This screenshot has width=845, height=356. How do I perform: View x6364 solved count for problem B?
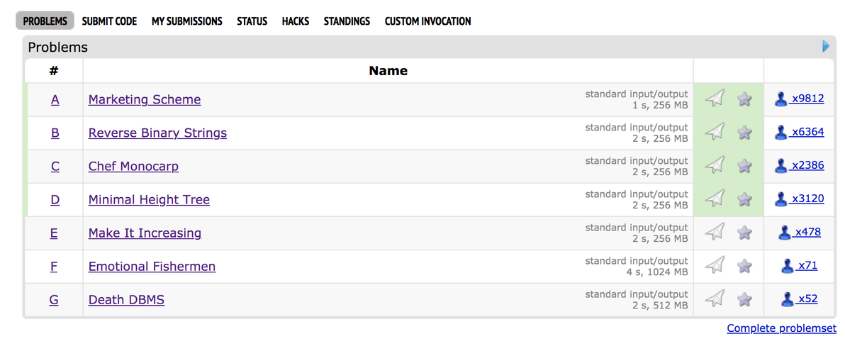[x=807, y=132]
